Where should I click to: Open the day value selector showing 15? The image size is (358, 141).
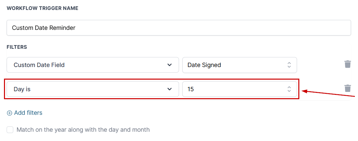click(239, 89)
